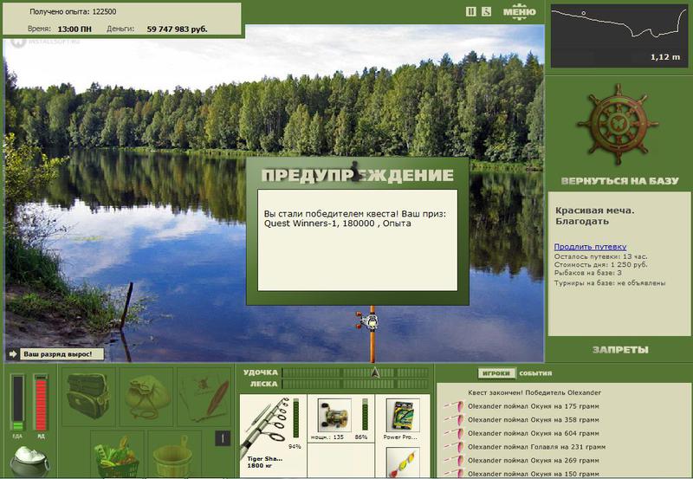Open the food basket icon
693x479 pixels.
(x=118, y=455)
